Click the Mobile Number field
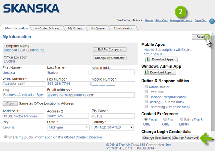215x151 pixels. tap(113, 84)
